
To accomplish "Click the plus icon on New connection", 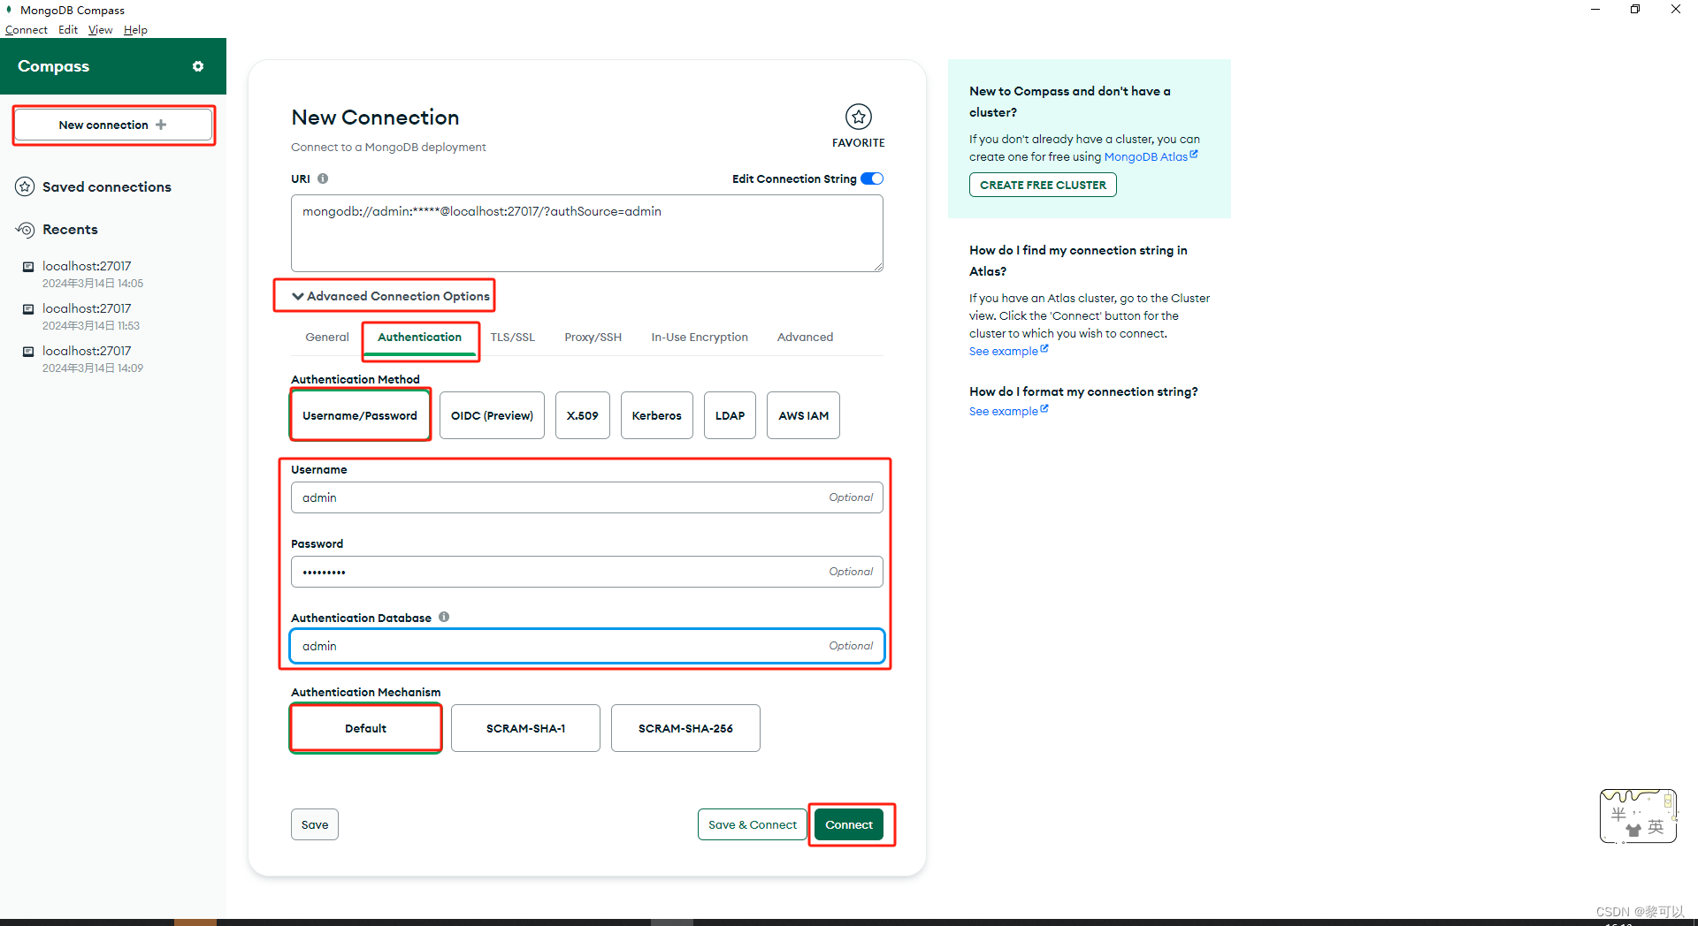I will (x=161, y=125).
